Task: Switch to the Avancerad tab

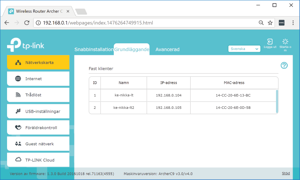Action: pos(167,50)
